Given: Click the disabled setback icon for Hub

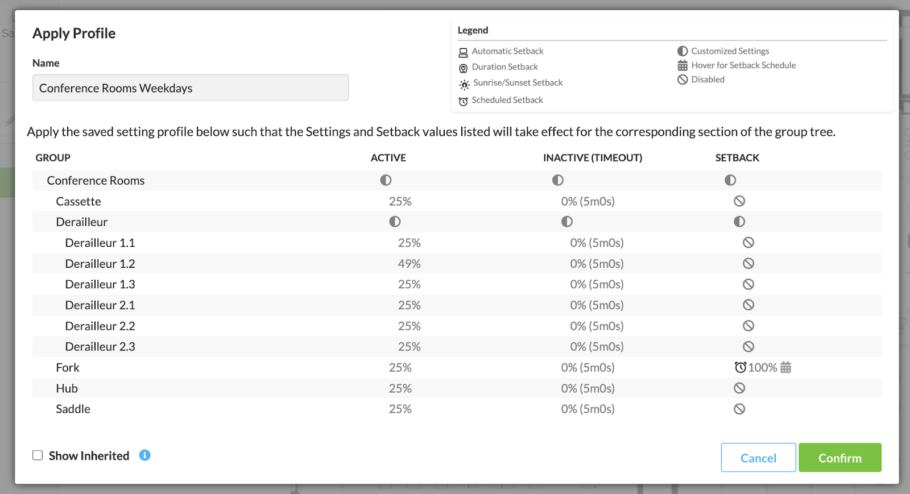Looking at the screenshot, I should point(739,388).
